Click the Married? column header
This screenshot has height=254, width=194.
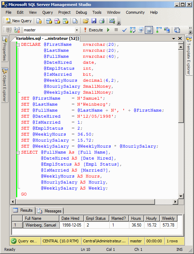click(119, 218)
